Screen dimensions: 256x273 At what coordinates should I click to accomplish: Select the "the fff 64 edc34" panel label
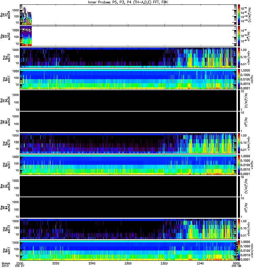(5, 186)
